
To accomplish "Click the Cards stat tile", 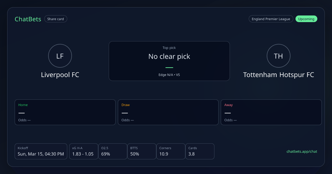I will pos(200,151).
